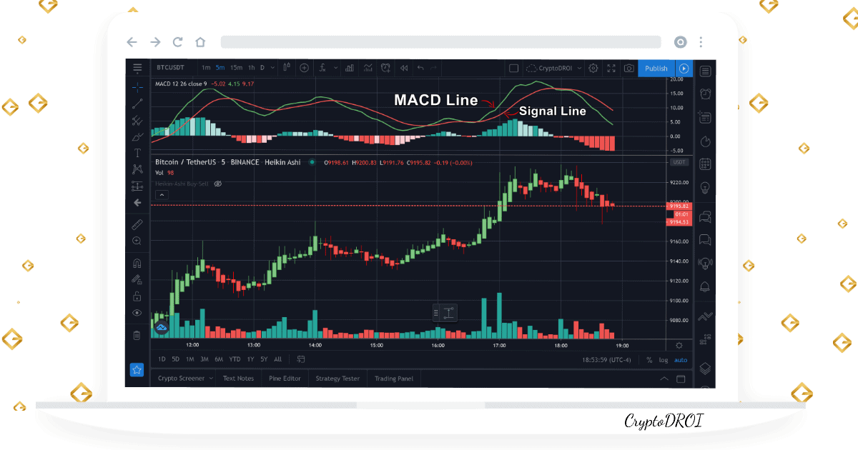Expand the Crypto Screener dropdown arrow

210,379
